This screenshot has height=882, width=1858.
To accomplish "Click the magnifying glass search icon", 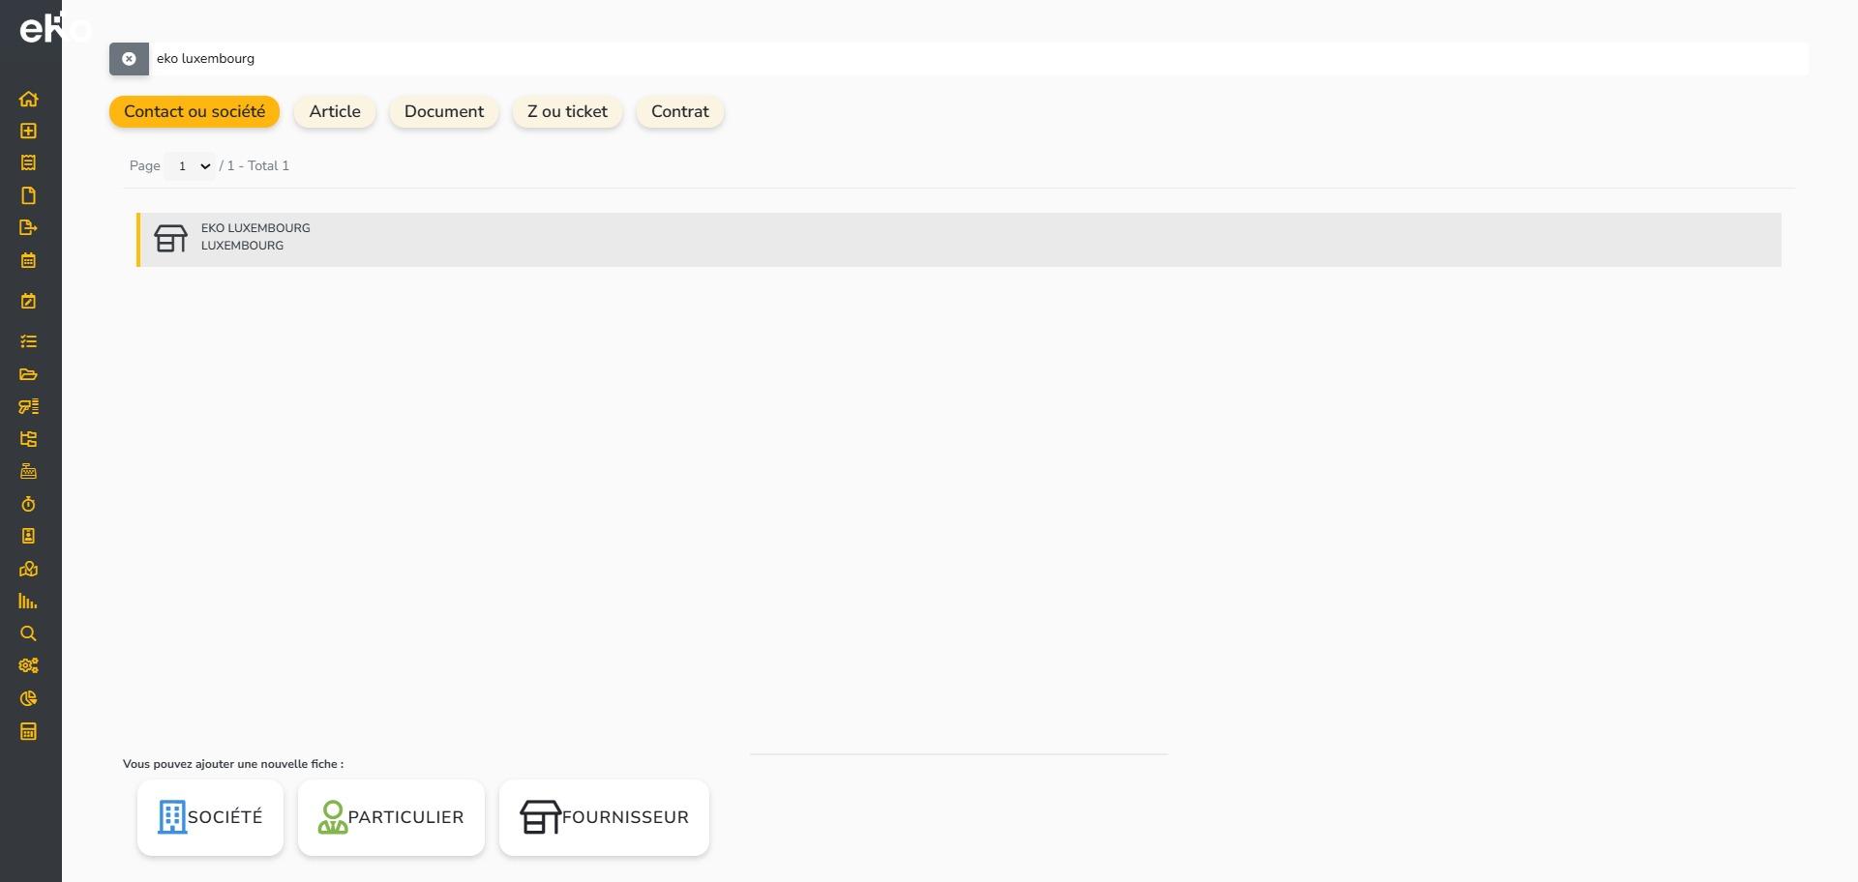I will tap(28, 633).
